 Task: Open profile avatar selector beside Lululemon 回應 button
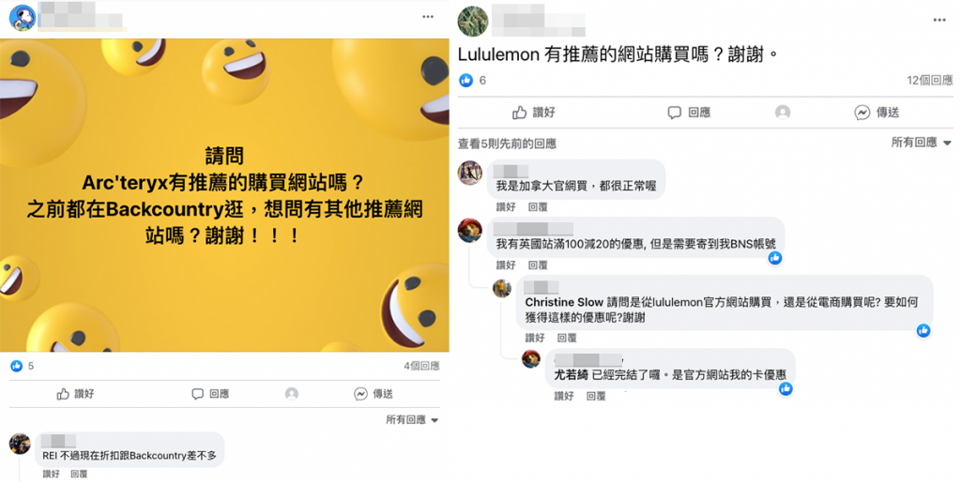pyautogui.click(x=783, y=113)
